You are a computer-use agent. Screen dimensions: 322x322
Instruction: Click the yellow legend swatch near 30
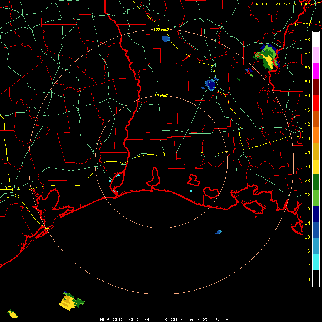click(316, 166)
